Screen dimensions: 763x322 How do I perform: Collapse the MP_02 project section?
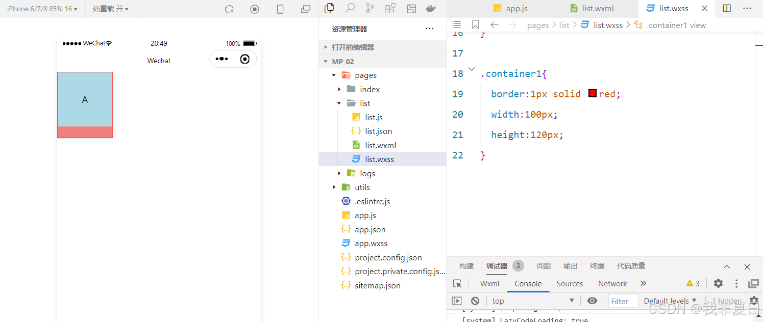[382, 61]
